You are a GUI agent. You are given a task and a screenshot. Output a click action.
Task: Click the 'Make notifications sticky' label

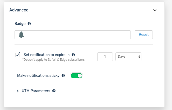click(38, 76)
